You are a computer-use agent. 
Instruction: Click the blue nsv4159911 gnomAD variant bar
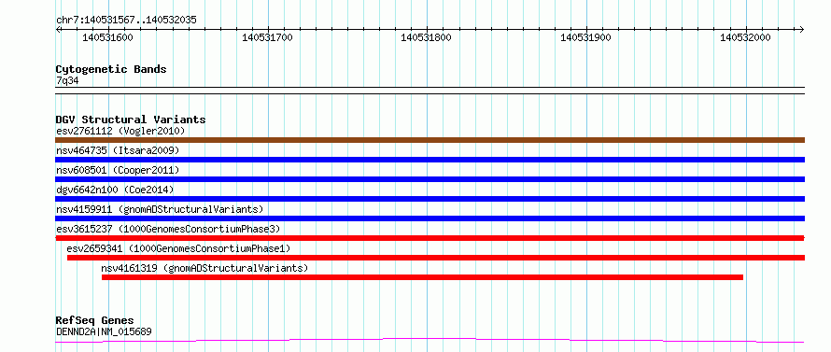point(430,218)
